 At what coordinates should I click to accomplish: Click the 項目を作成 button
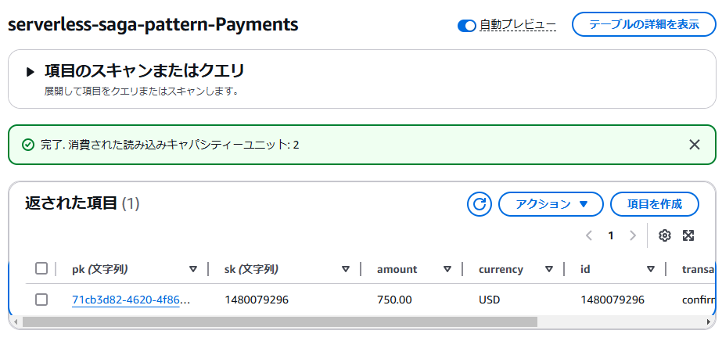654,204
